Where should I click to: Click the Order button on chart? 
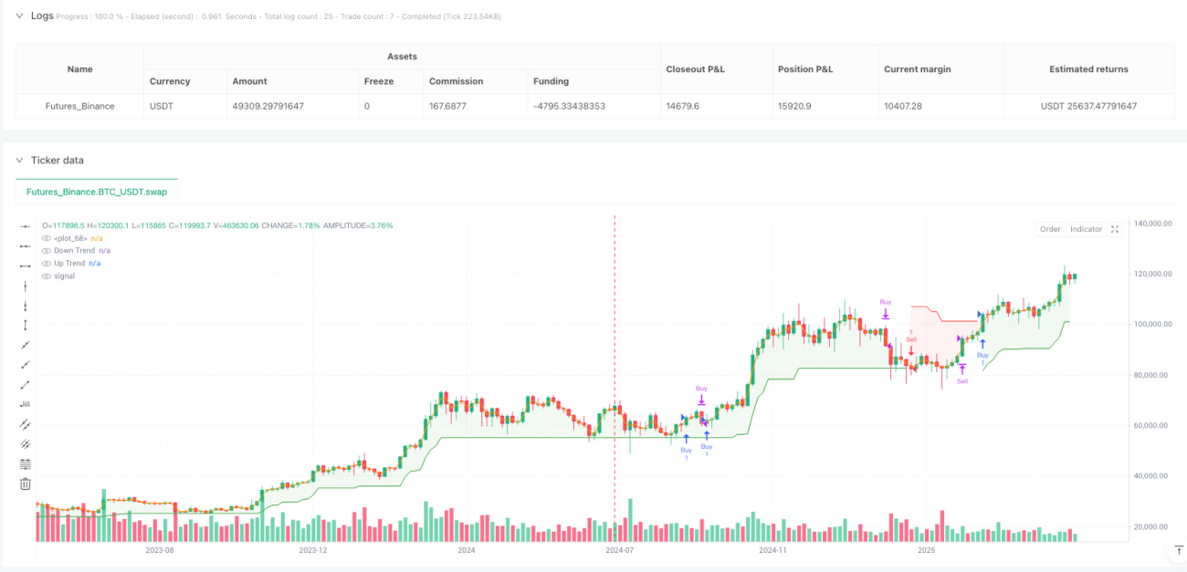coord(1051,229)
